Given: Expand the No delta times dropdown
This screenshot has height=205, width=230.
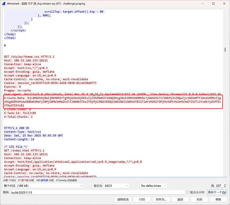Looking at the screenshot, I should [153, 186].
